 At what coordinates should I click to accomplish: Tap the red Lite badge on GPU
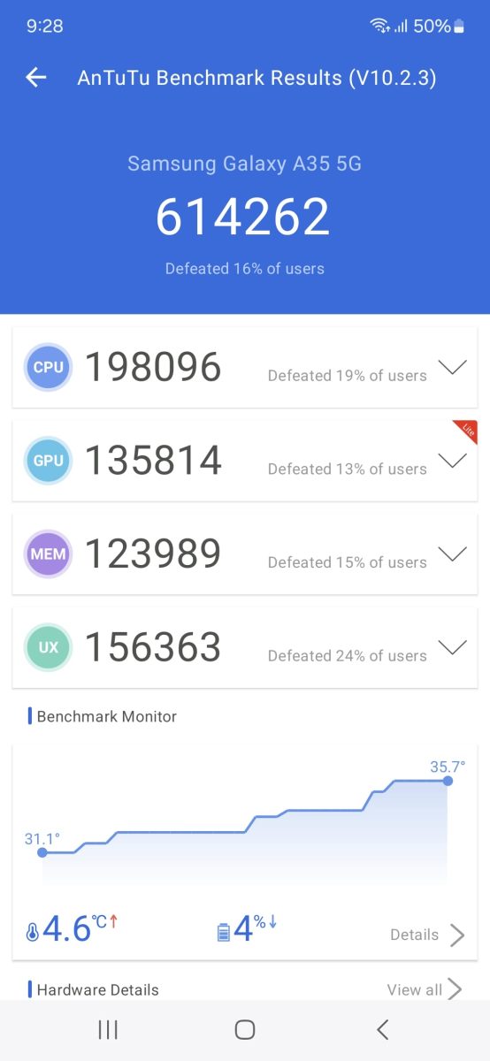click(466, 431)
